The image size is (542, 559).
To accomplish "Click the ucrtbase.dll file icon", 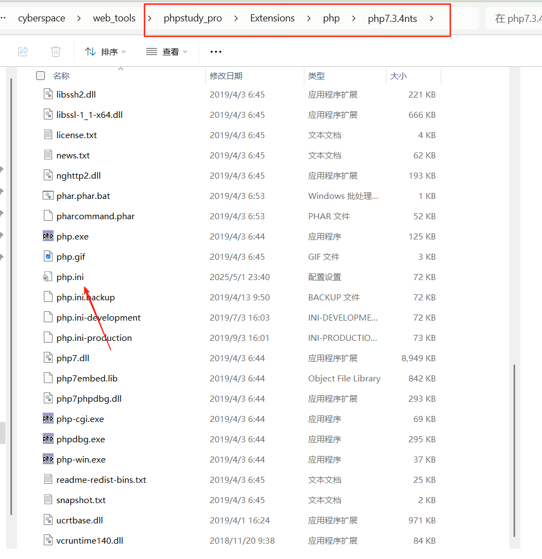I will [x=48, y=520].
